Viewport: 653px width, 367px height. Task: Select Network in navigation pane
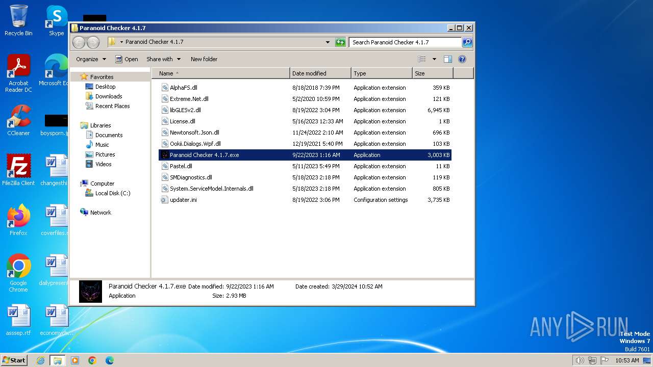tap(100, 213)
